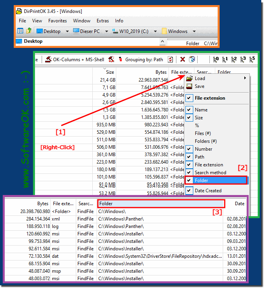Open the View menu
The image size is (264, 288).
[x=37, y=21]
